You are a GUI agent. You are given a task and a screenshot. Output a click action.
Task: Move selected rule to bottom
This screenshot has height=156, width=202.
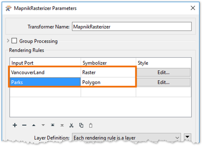[62, 125]
